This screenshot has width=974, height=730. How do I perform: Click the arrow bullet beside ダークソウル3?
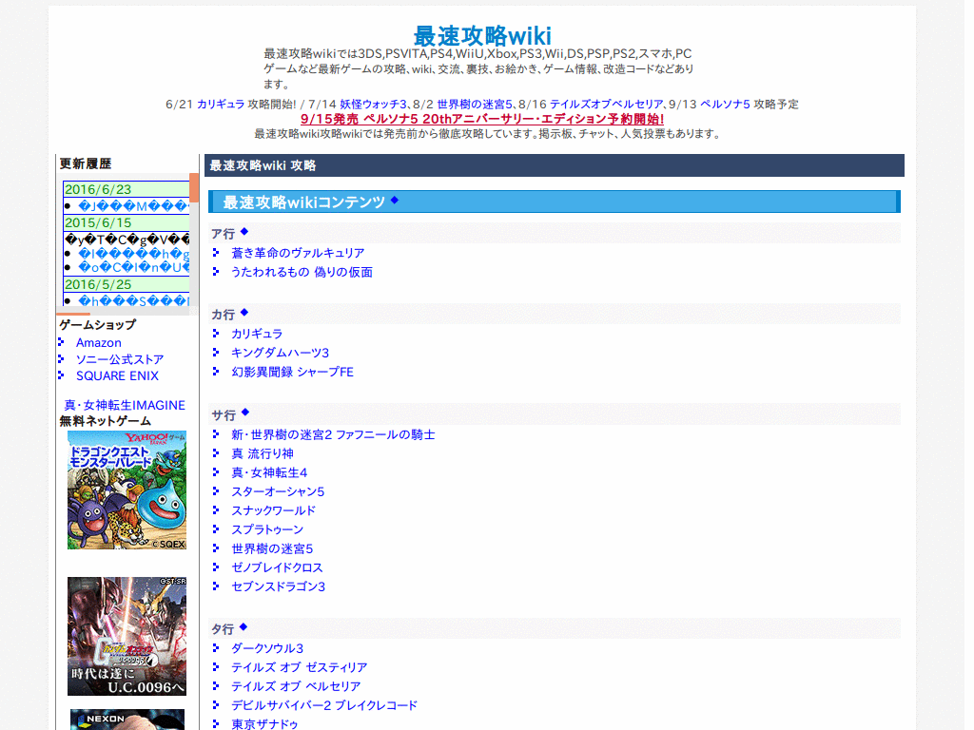tap(216, 648)
